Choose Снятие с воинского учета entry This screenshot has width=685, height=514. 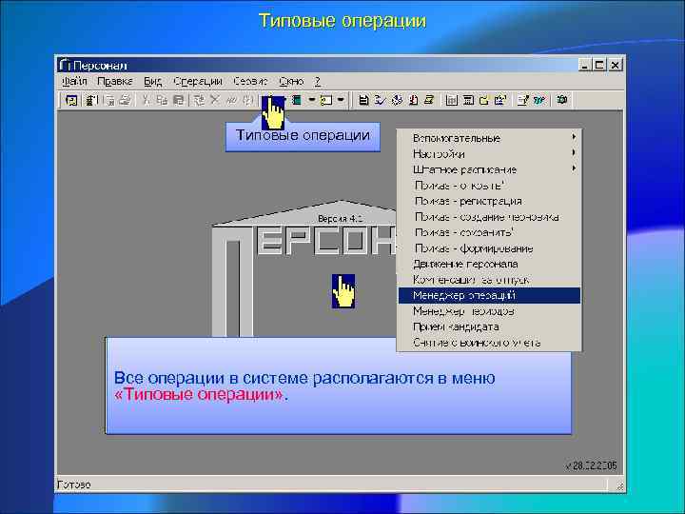coord(490,343)
